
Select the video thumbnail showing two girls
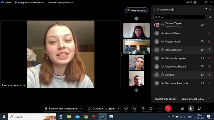(136, 46)
